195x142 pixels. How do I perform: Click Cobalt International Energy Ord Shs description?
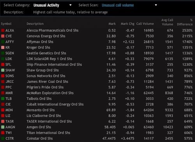(55, 104)
